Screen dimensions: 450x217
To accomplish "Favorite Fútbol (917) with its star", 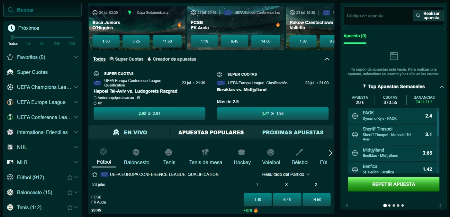I will (70, 177).
